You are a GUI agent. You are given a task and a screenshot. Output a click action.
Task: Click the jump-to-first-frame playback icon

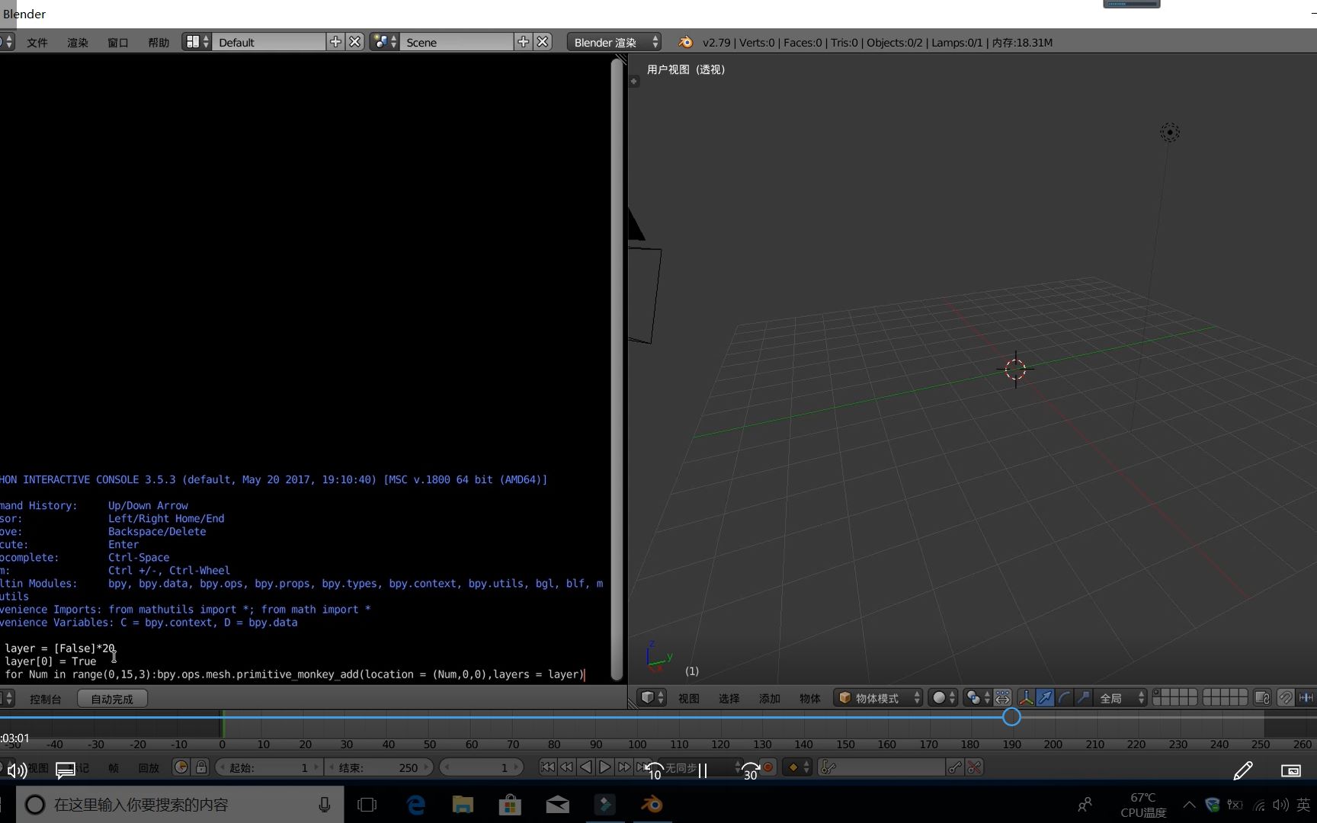pos(547,767)
